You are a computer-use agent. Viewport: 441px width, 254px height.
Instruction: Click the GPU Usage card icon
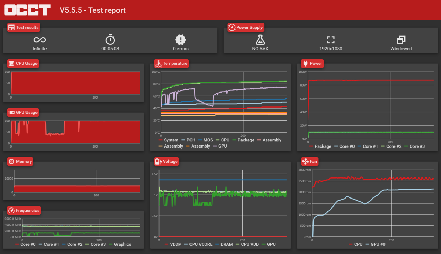pos(11,112)
